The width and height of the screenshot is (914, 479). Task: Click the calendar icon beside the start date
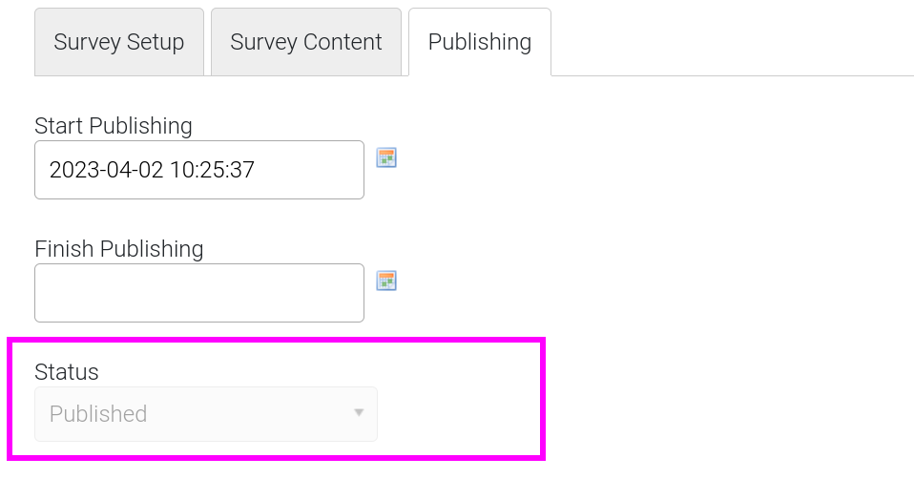click(386, 157)
